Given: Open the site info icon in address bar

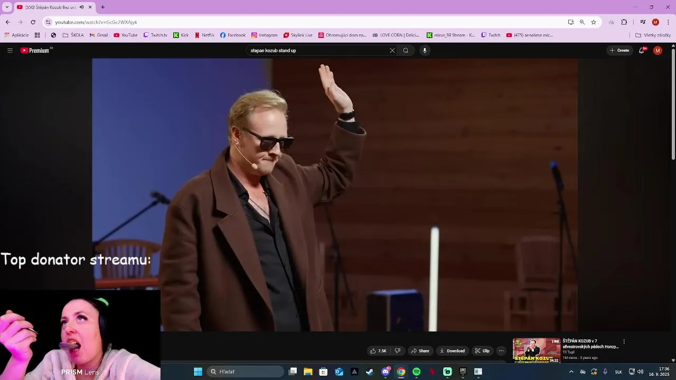Looking at the screenshot, I should point(48,22).
